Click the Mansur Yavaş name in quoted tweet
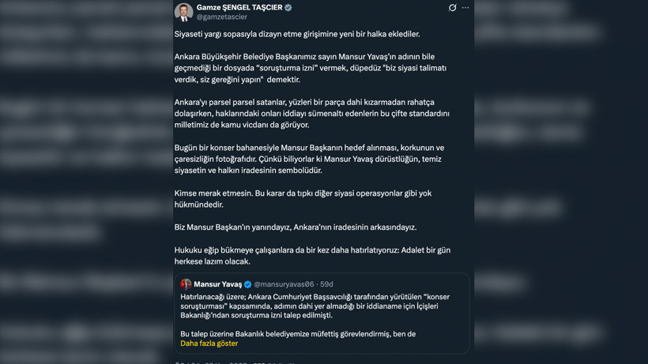This screenshot has height=364, width=648. 218,284
